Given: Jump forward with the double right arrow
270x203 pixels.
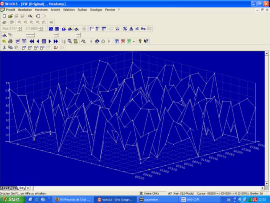Looking at the screenshot, I should coord(56,41).
